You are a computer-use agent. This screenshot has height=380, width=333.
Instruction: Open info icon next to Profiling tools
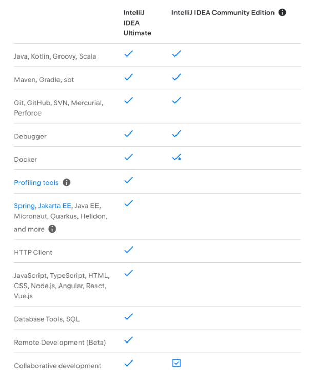(66, 182)
